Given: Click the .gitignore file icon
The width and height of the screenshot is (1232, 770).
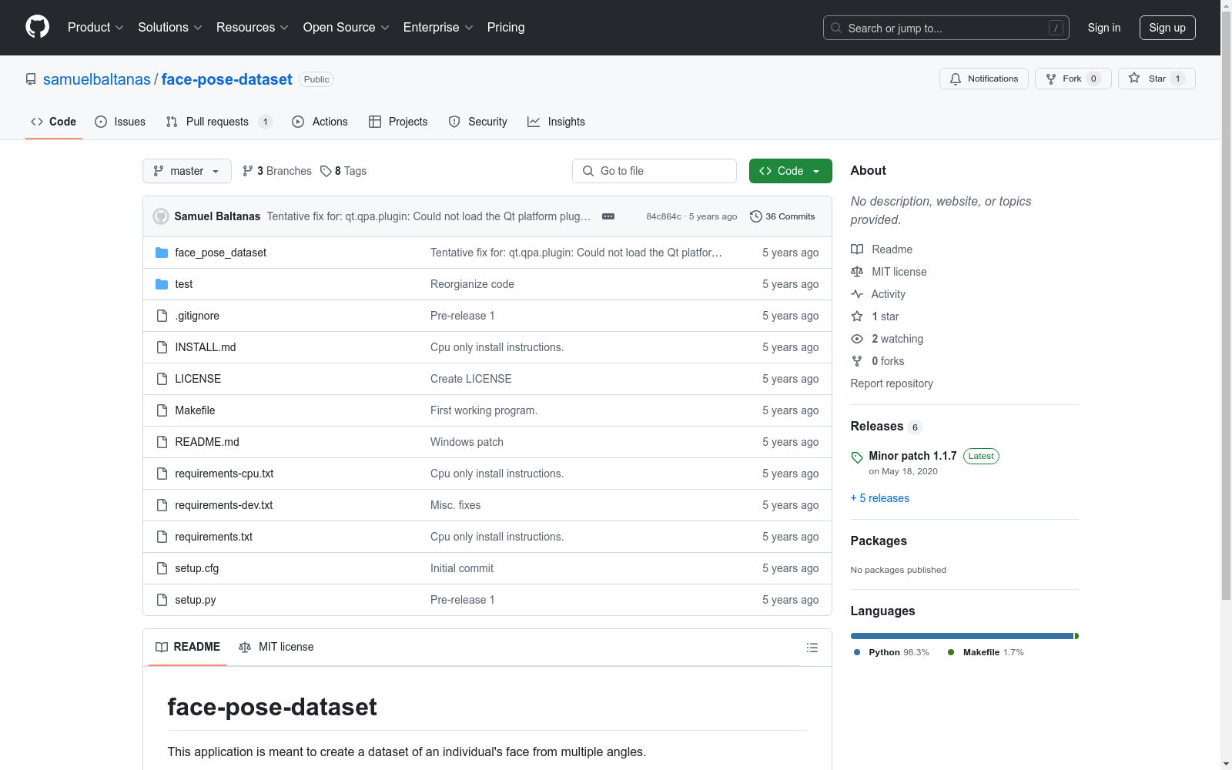Looking at the screenshot, I should coord(162,316).
